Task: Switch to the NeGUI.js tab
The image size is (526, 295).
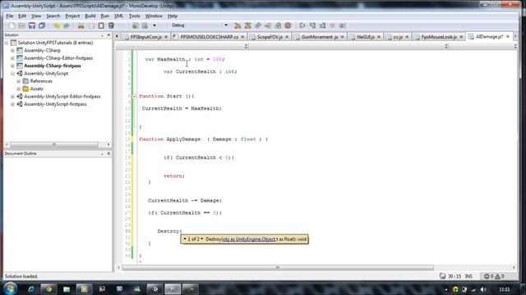Action: [x=365, y=37]
